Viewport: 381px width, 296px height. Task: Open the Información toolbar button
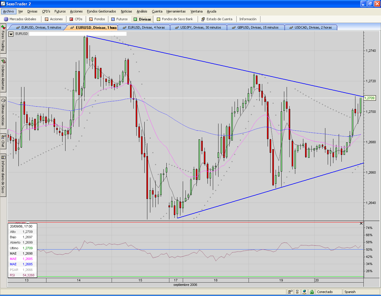coord(248,19)
